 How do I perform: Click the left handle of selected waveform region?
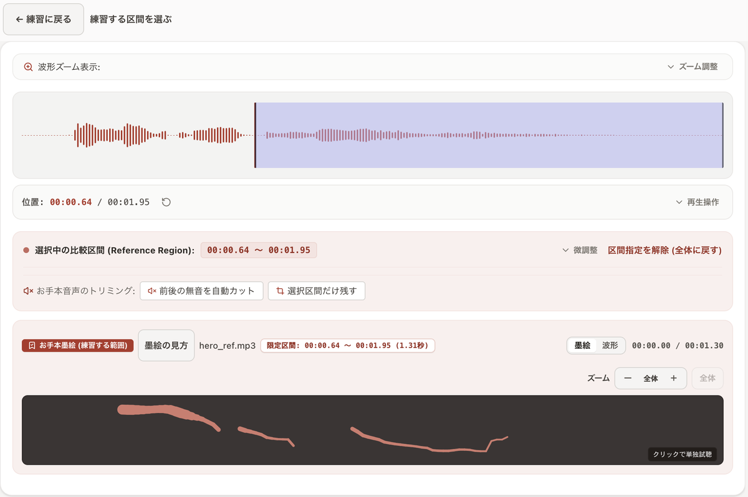tap(255, 135)
